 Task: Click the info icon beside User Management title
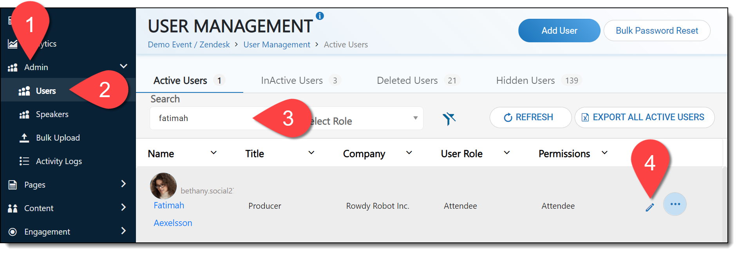click(x=320, y=16)
